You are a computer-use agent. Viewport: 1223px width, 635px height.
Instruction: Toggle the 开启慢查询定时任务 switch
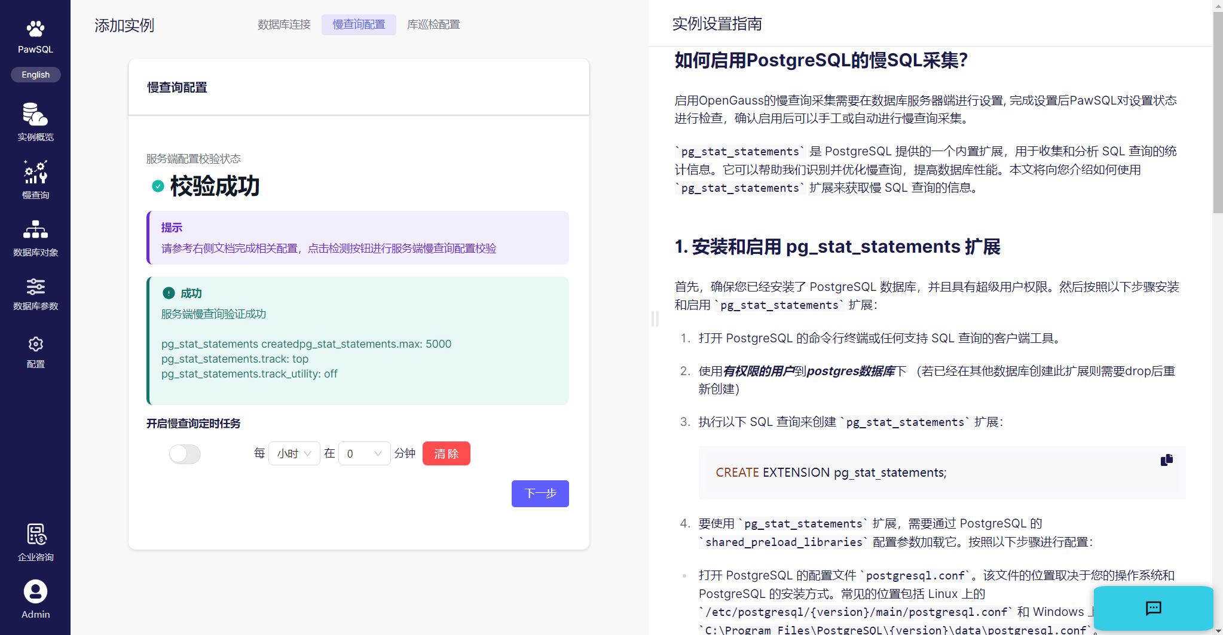185,454
